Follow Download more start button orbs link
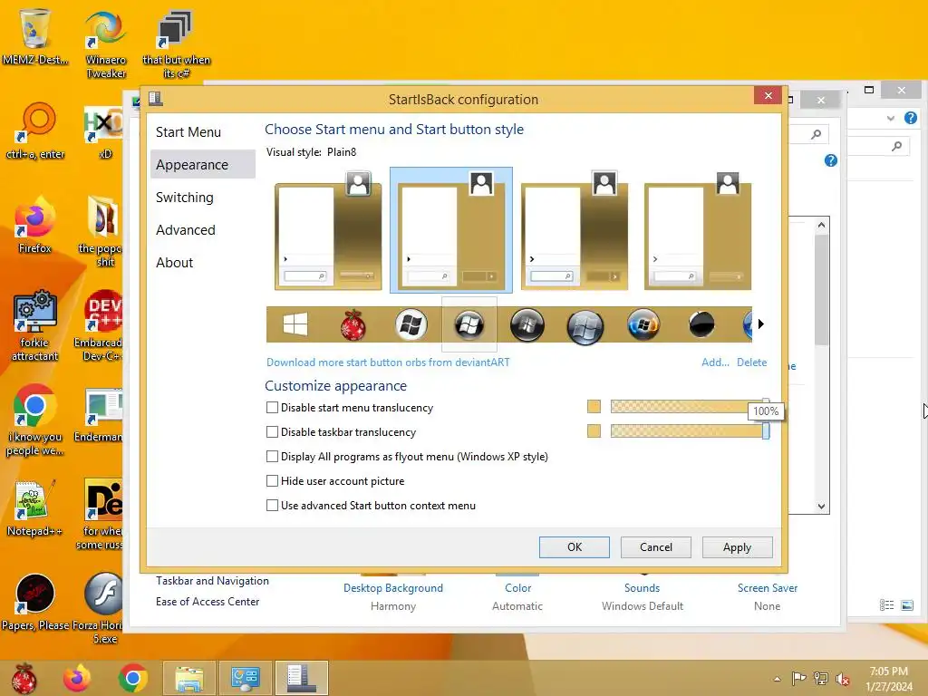This screenshot has width=928, height=696. [x=388, y=362]
